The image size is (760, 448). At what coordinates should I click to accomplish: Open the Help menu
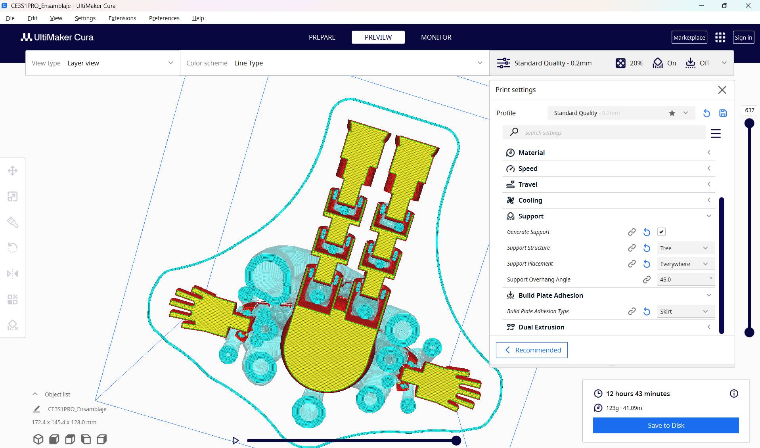pos(198,18)
